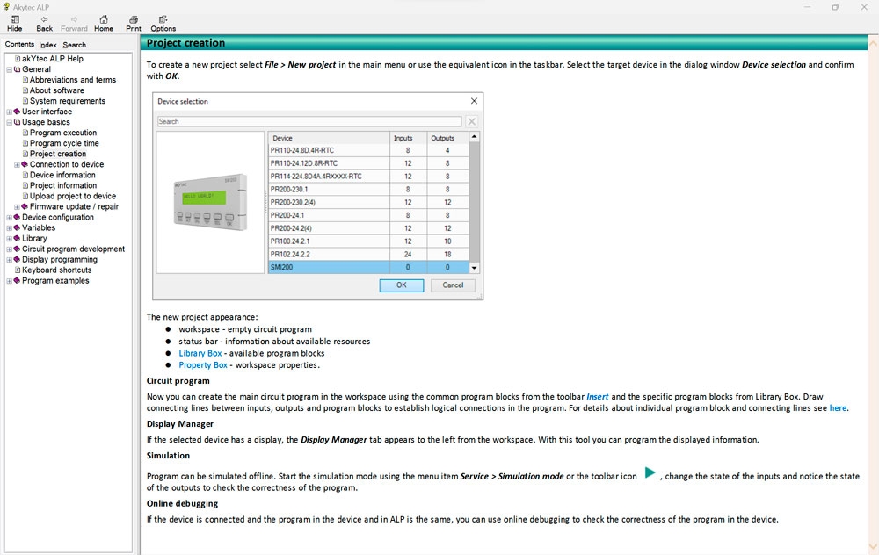The width and height of the screenshot is (879, 555).
Task: Expand the Device configuration node
Action: 9,218
